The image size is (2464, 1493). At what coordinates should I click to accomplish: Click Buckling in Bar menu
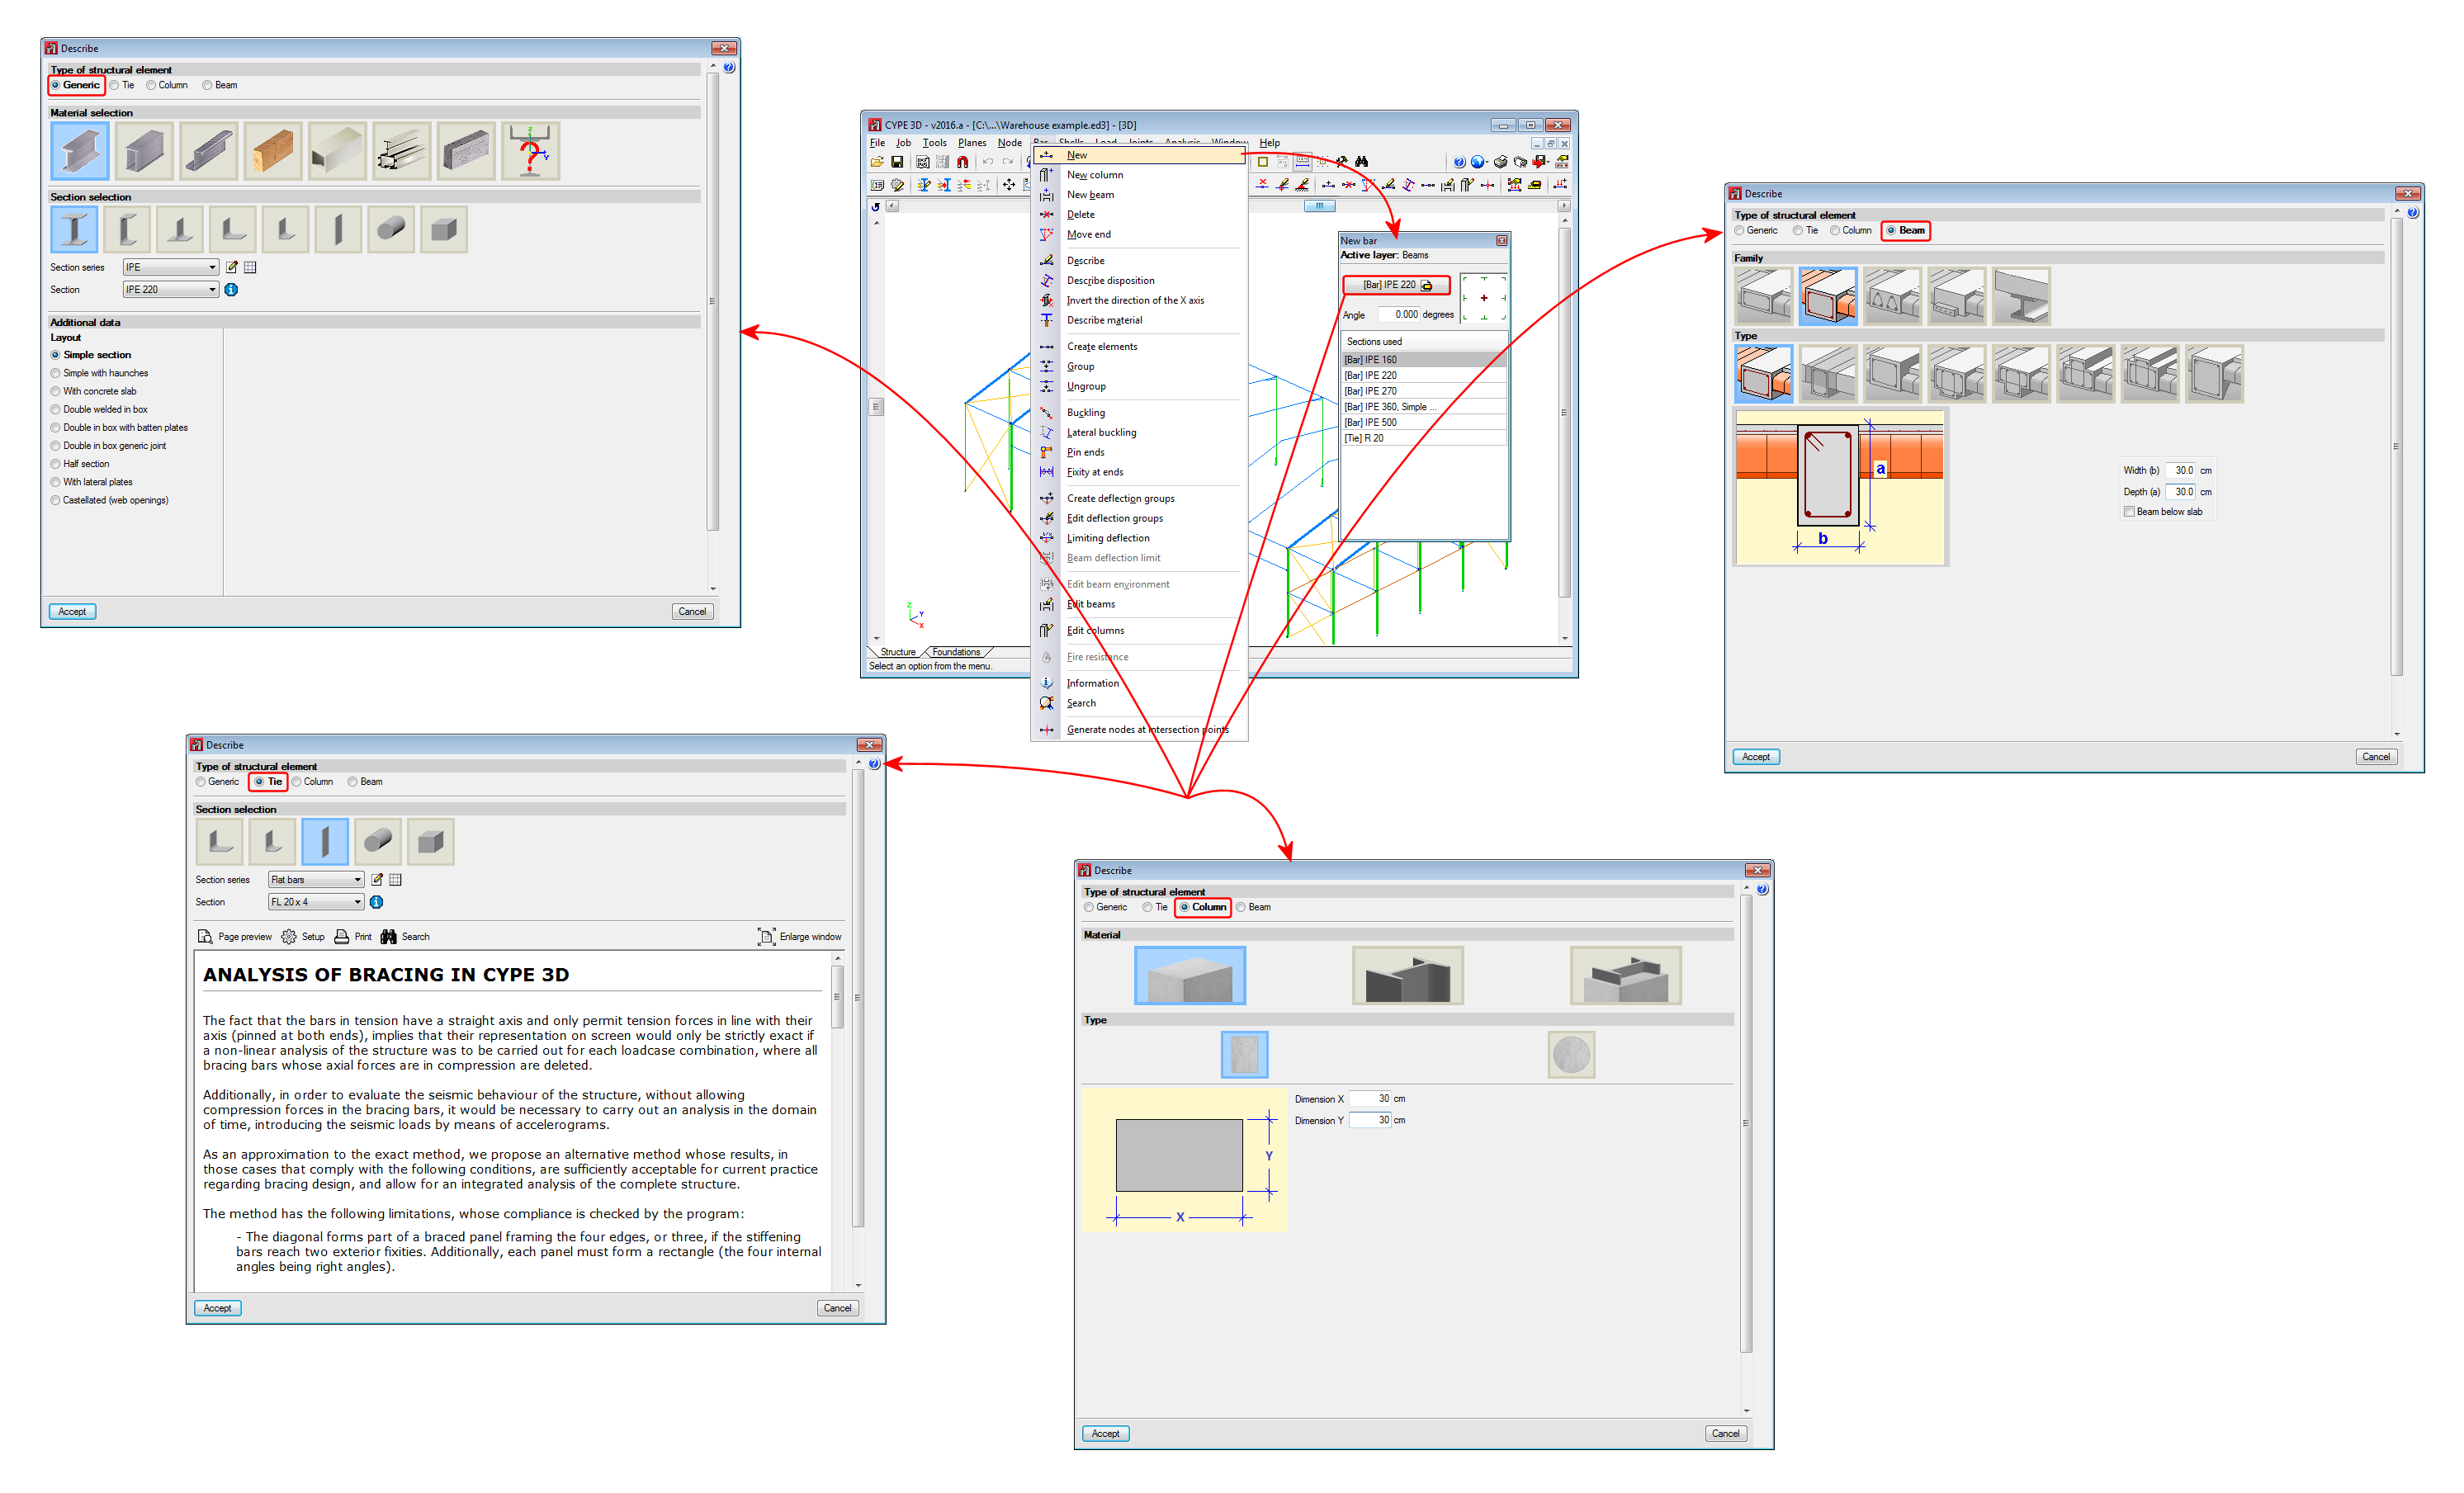tap(1086, 413)
